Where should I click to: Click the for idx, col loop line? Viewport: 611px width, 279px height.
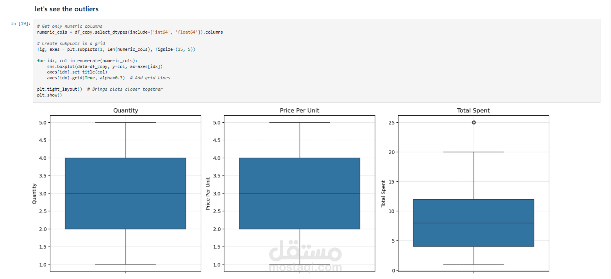point(88,61)
